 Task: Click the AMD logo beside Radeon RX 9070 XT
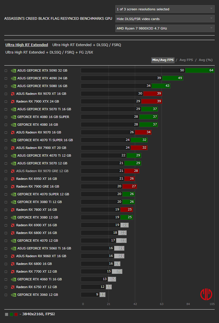13,94
